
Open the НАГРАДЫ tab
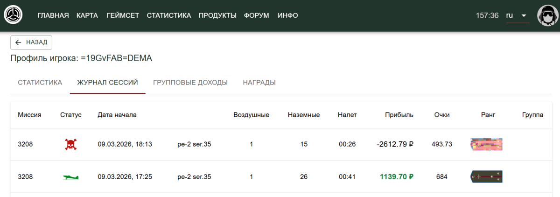259,83
